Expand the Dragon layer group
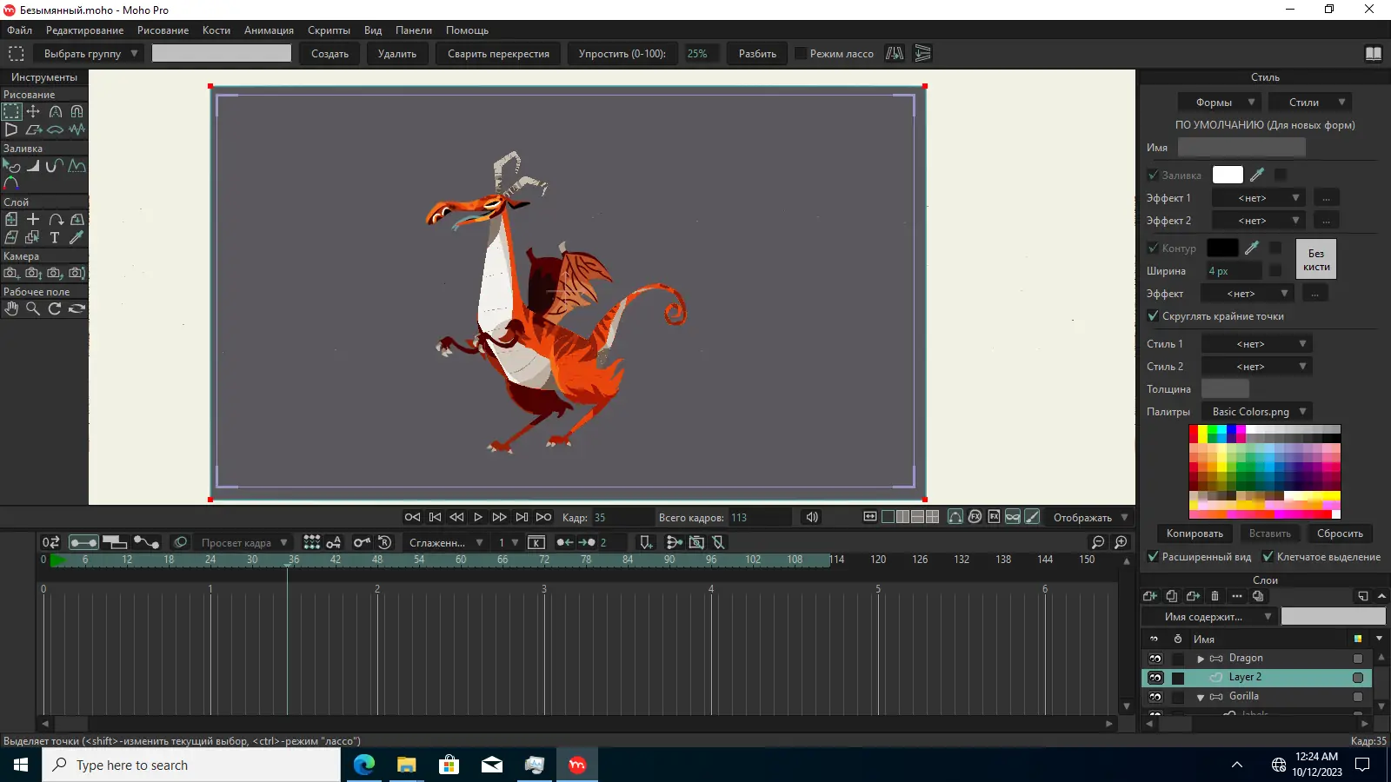Image resolution: width=1391 pixels, height=782 pixels. coord(1201,659)
